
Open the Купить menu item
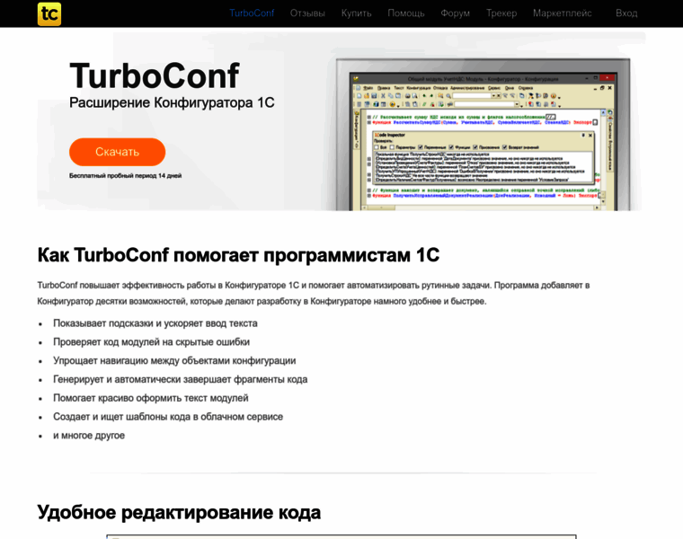click(x=356, y=13)
